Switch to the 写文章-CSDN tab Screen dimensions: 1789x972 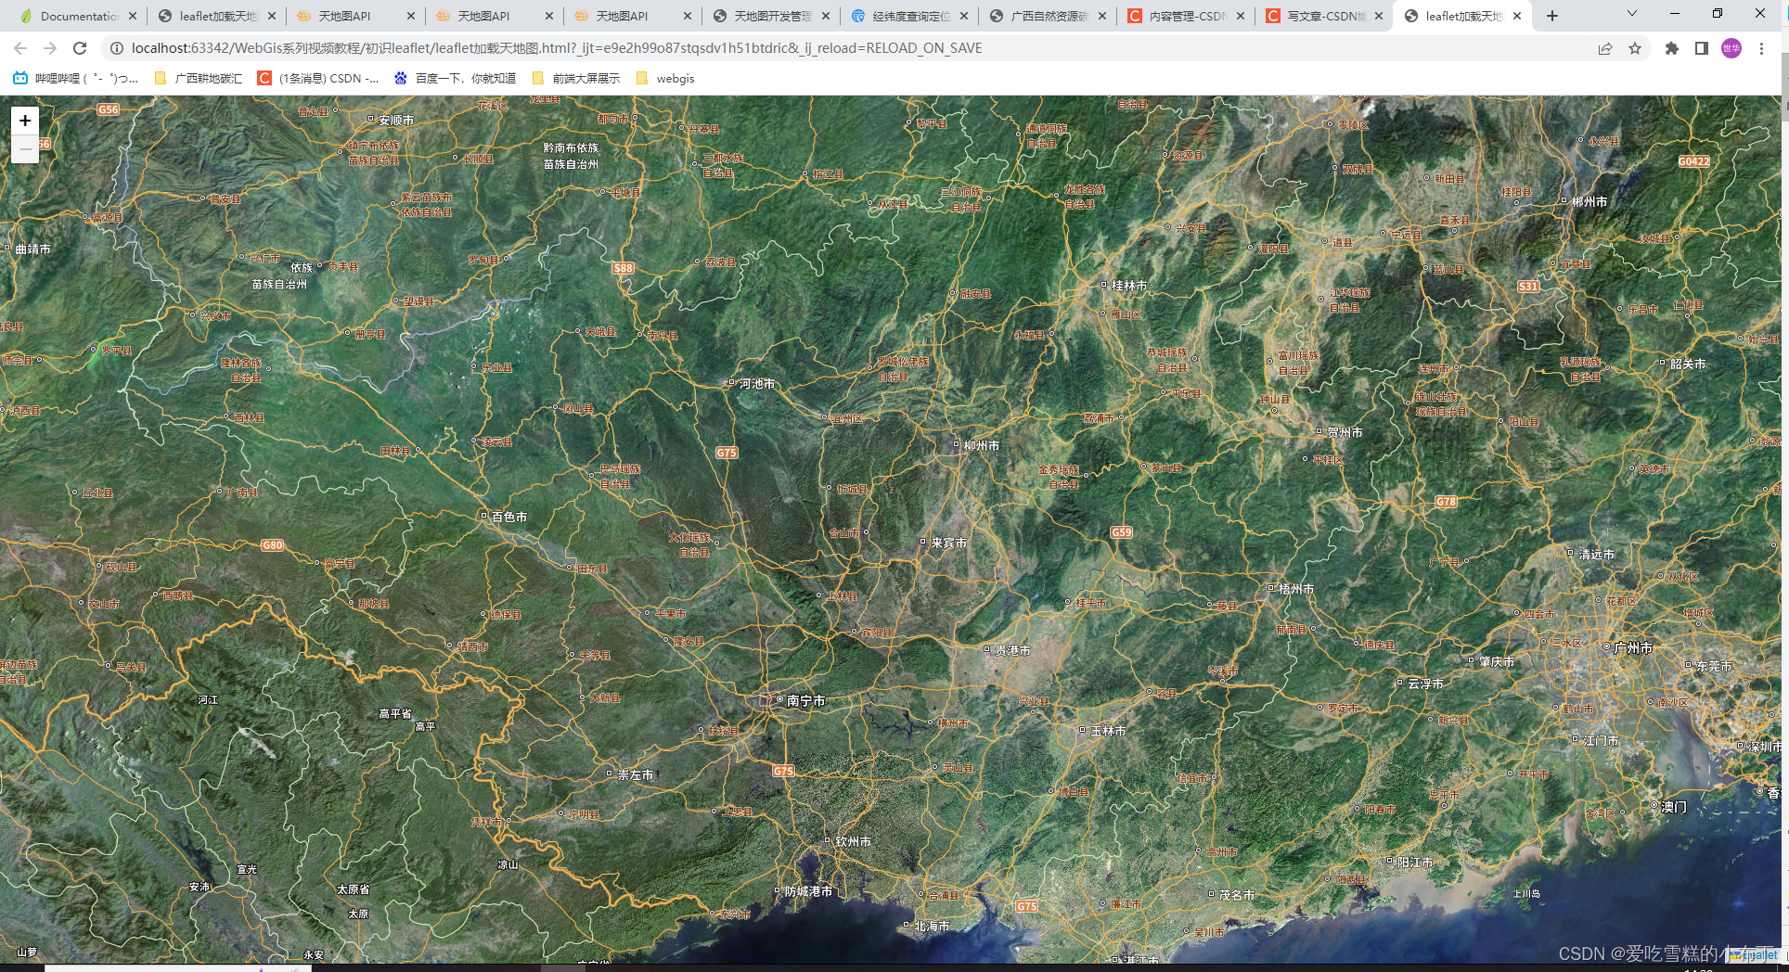(x=1325, y=16)
